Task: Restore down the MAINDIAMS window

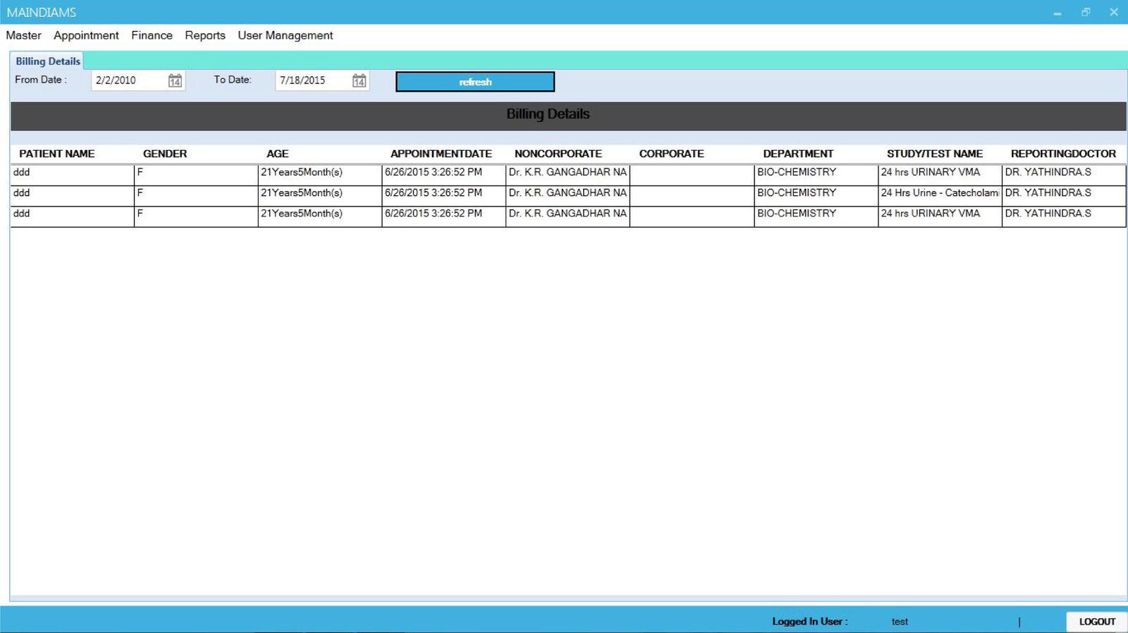Action: [1086, 12]
